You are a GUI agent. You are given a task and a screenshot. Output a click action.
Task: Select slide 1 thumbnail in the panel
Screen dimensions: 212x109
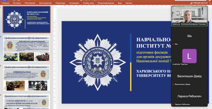(27, 20)
